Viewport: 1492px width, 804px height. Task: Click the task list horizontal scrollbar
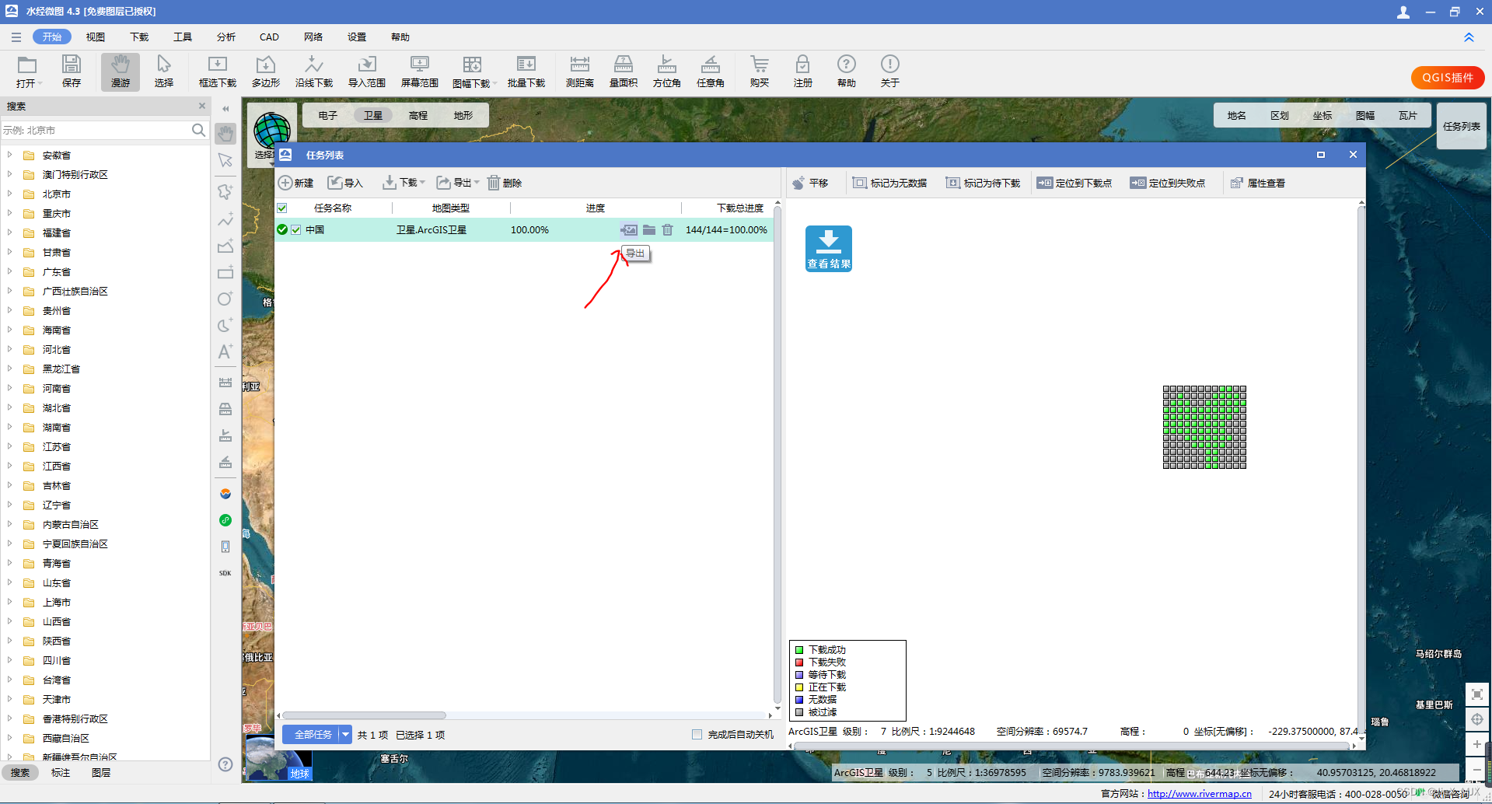pos(364,715)
